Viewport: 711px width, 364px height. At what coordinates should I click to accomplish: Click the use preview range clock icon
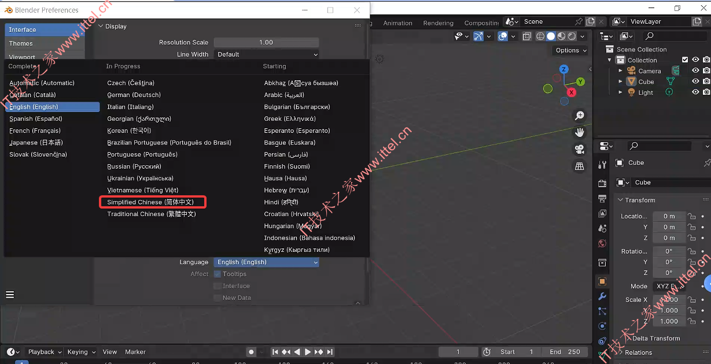[x=487, y=352]
